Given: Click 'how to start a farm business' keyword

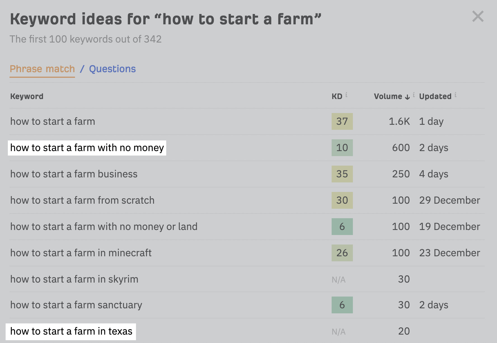Looking at the screenshot, I should 74,174.
